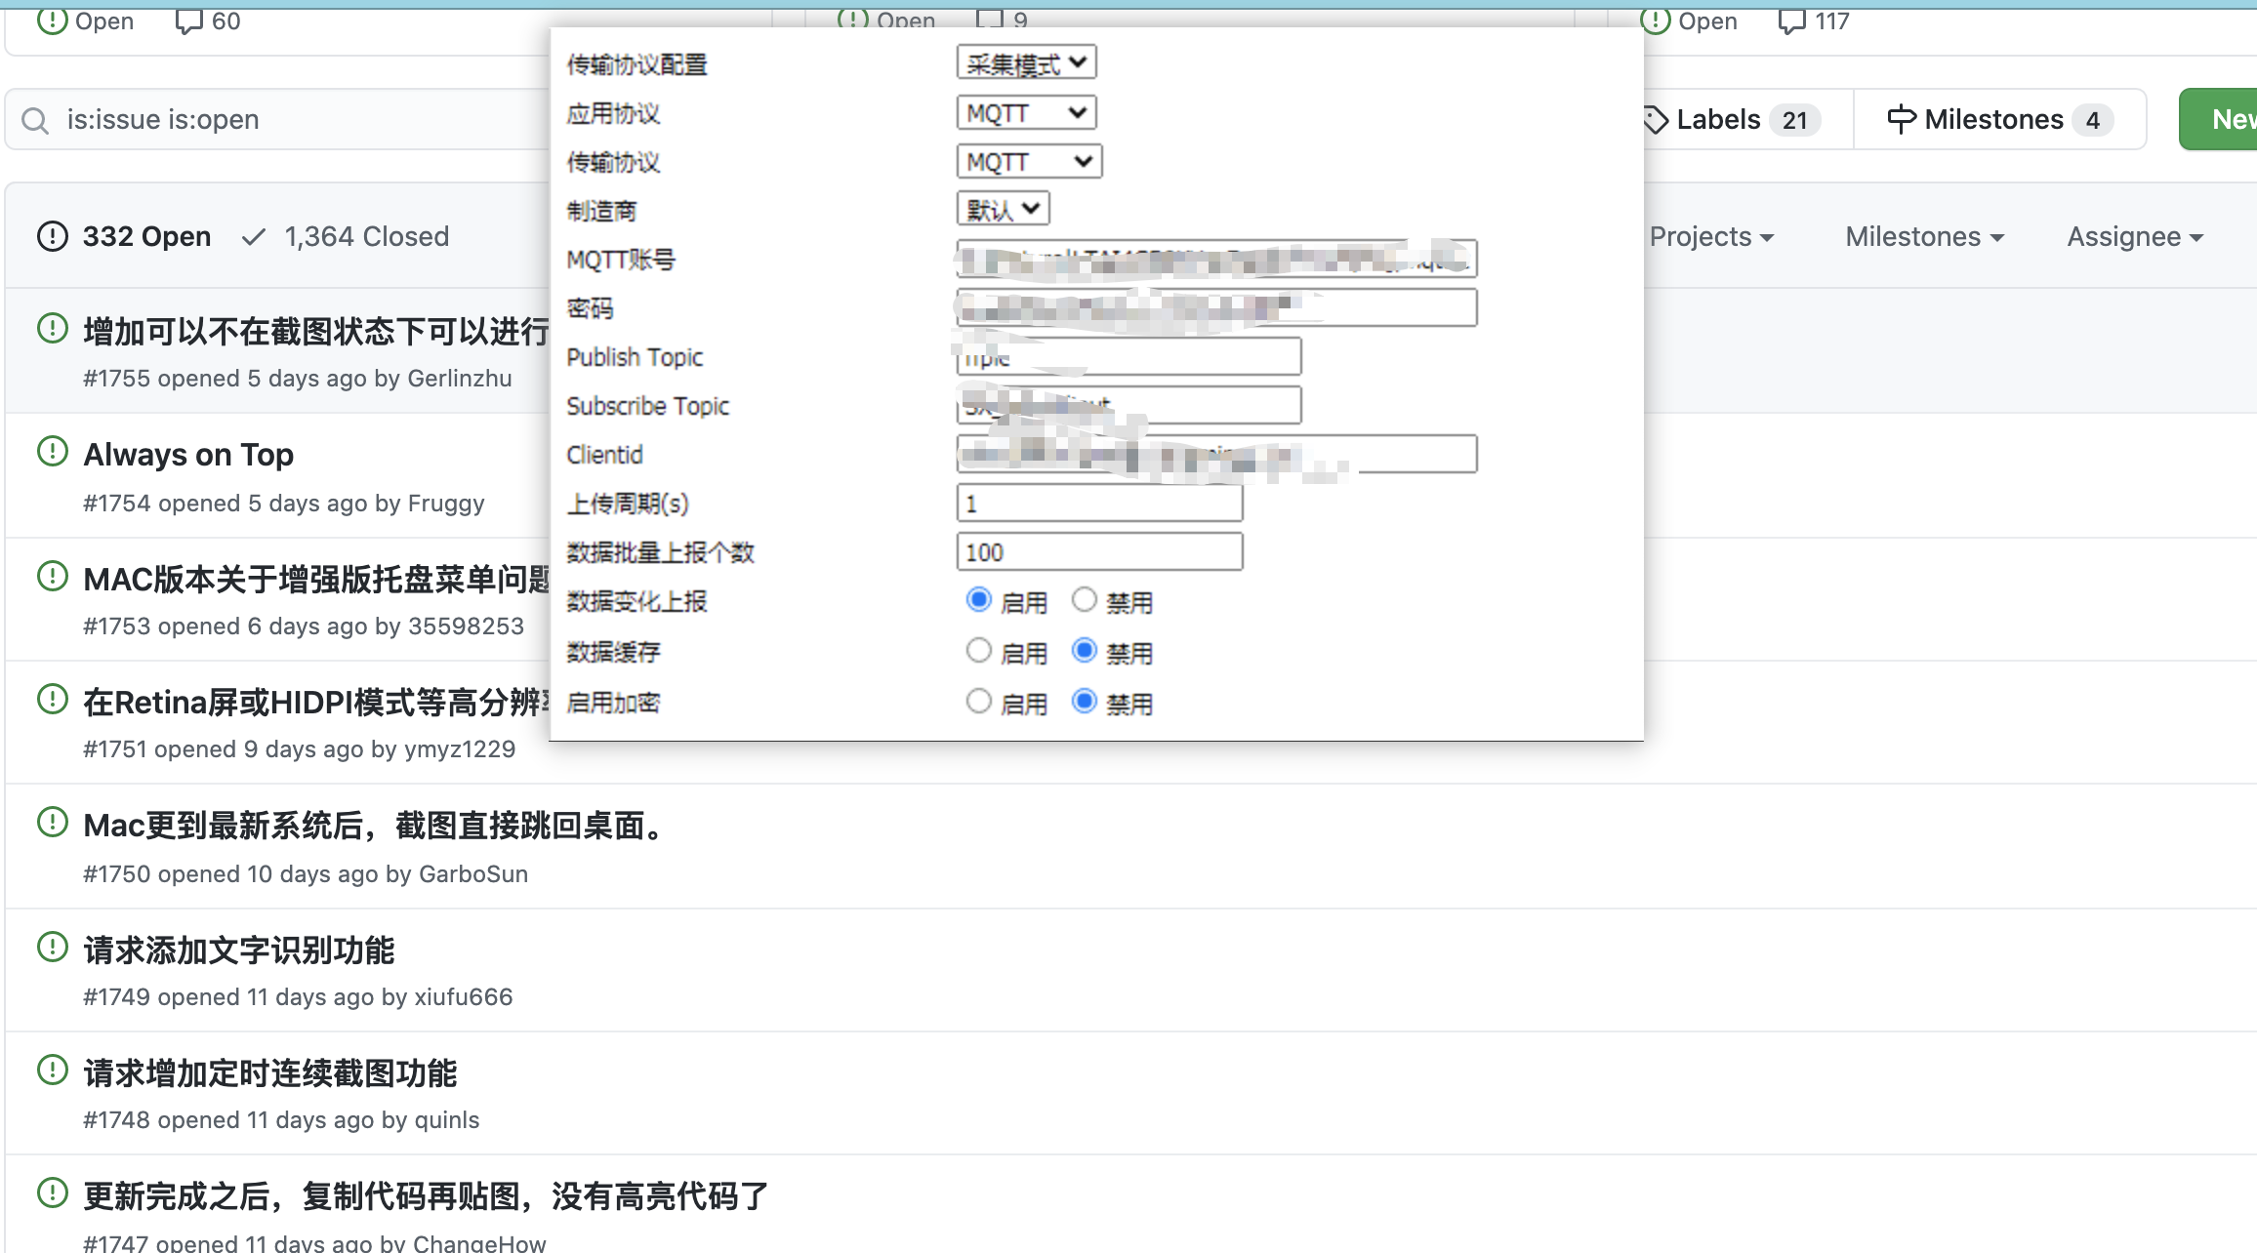
Task: Disable 数据变化上报 with 禁用 radio
Action: point(1085,599)
